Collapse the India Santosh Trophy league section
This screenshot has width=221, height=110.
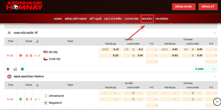click(215, 77)
